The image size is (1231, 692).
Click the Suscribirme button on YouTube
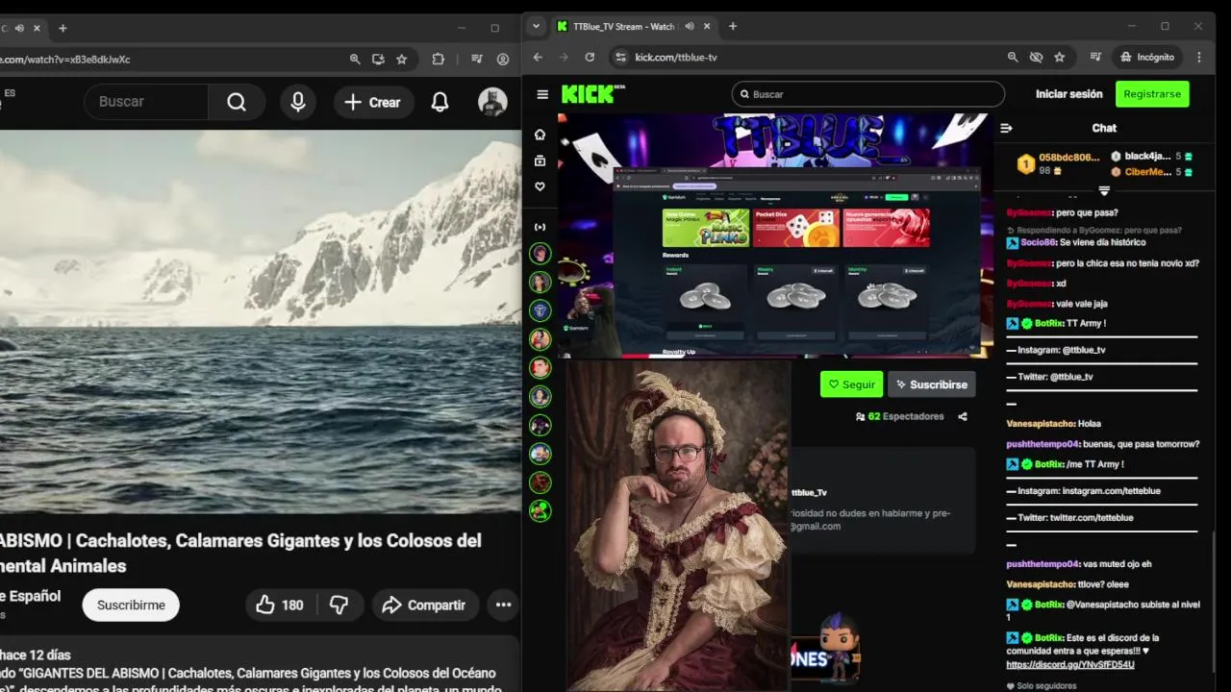pos(131,605)
